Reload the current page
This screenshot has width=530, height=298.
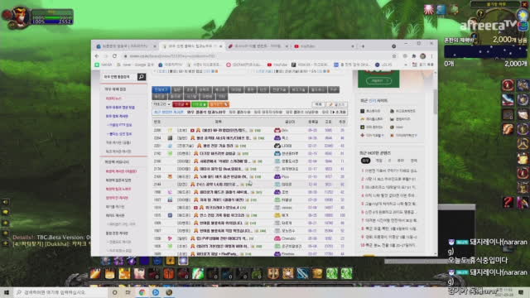tap(114, 56)
